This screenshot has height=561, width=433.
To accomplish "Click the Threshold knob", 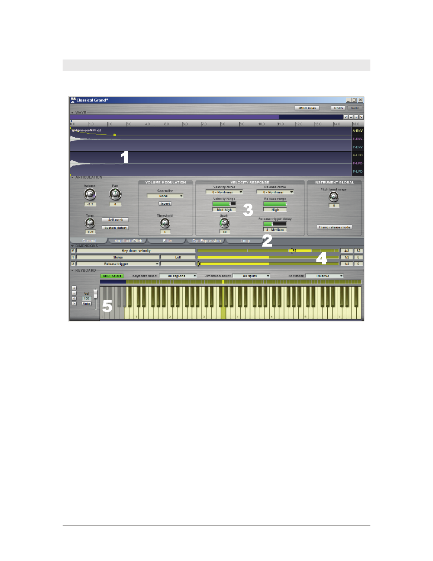I will coord(165,223).
